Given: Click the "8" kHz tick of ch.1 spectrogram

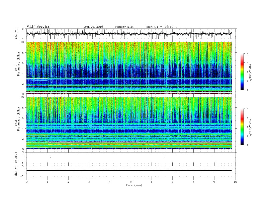Looking at the screenshot, I should (23, 53).
